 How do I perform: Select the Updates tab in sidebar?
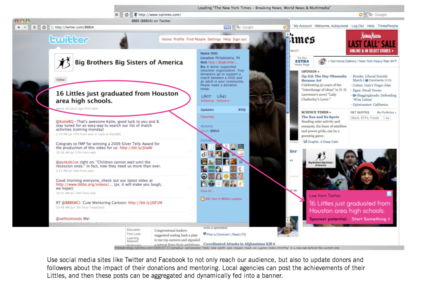223,110
